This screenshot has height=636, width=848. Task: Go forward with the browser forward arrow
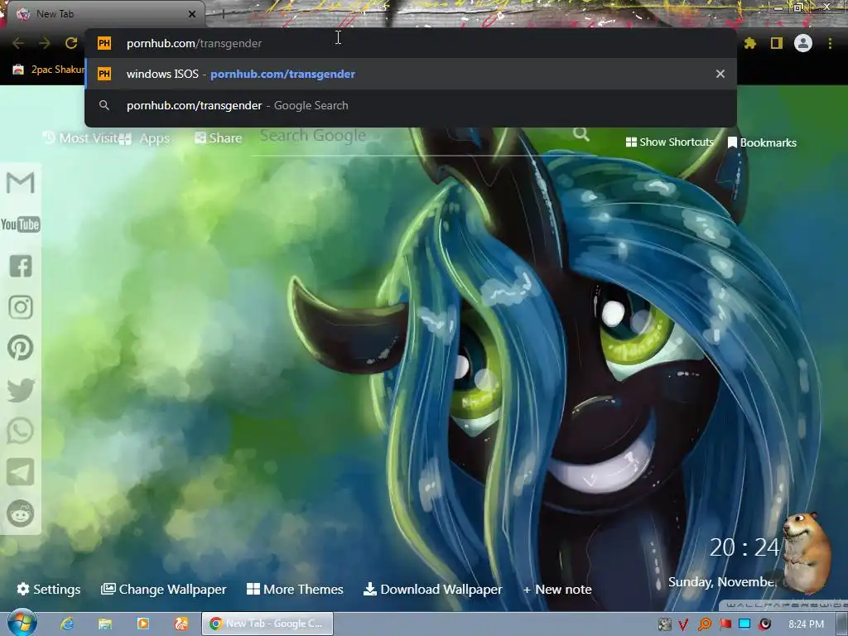[x=45, y=43]
